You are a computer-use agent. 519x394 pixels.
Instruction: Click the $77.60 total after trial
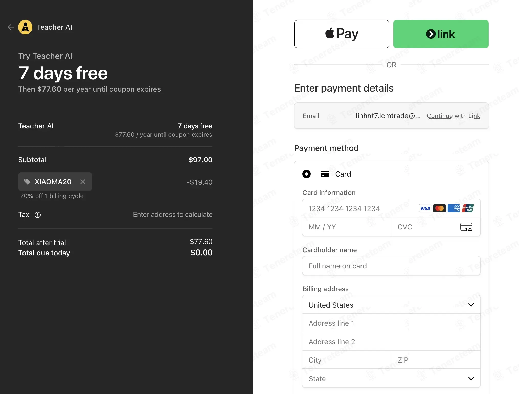pyautogui.click(x=201, y=242)
